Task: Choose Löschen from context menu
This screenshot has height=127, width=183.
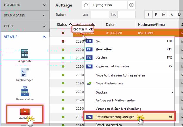Action: click(101, 57)
